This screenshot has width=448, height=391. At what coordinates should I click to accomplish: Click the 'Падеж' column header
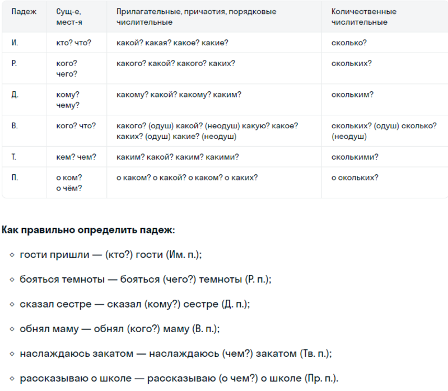point(24,17)
